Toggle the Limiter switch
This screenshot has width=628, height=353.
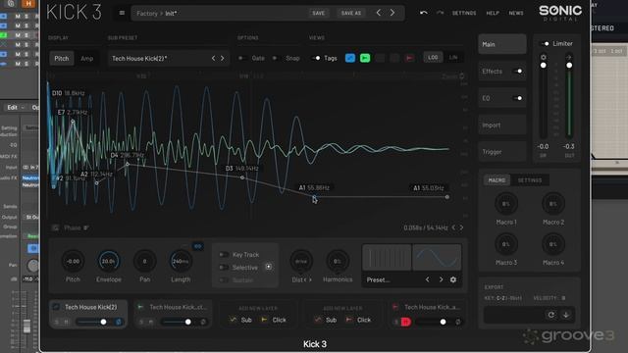(545, 43)
